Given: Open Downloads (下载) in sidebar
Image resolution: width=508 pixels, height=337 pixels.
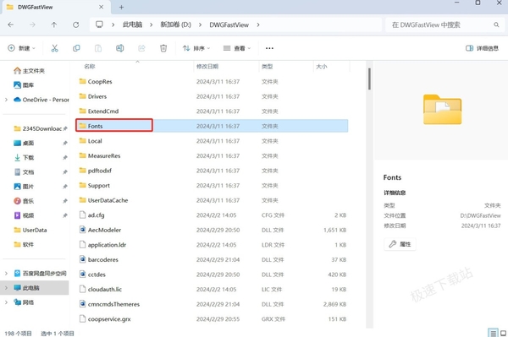Looking at the screenshot, I should click(x=24, y=157).
